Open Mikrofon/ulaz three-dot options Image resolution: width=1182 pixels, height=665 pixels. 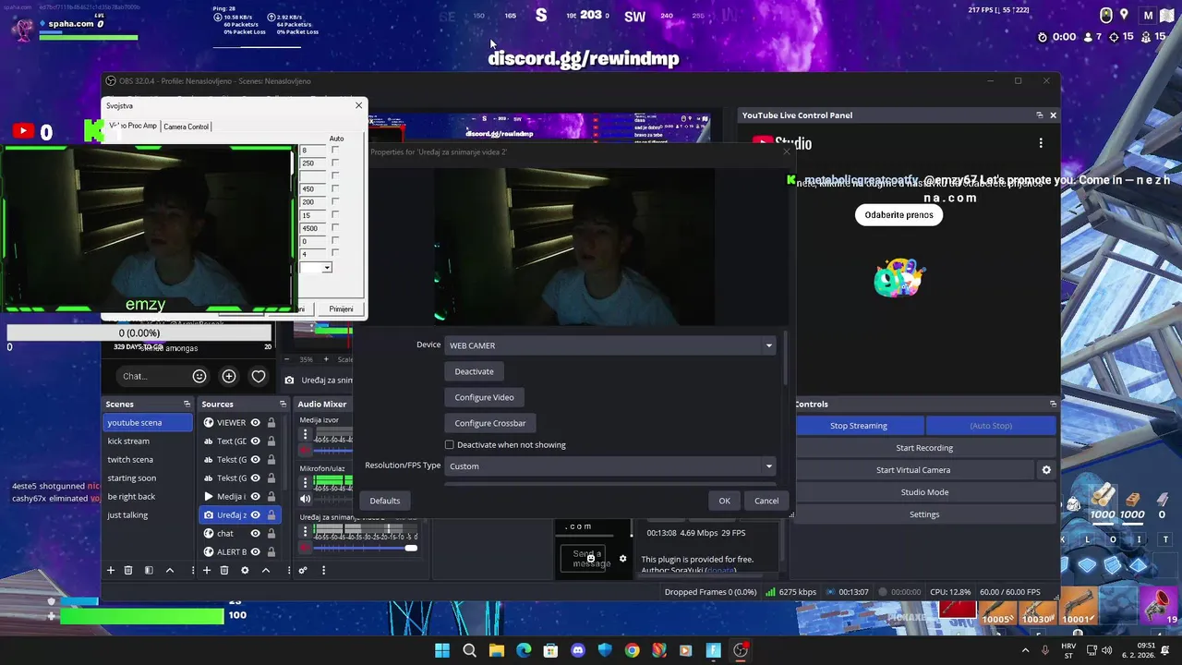(x=306, y=482)
